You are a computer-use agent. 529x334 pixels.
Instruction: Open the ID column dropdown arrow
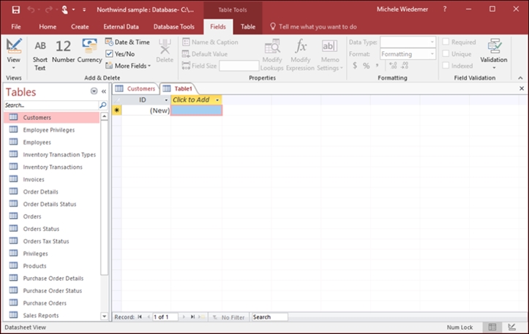(x=166, y=100)
